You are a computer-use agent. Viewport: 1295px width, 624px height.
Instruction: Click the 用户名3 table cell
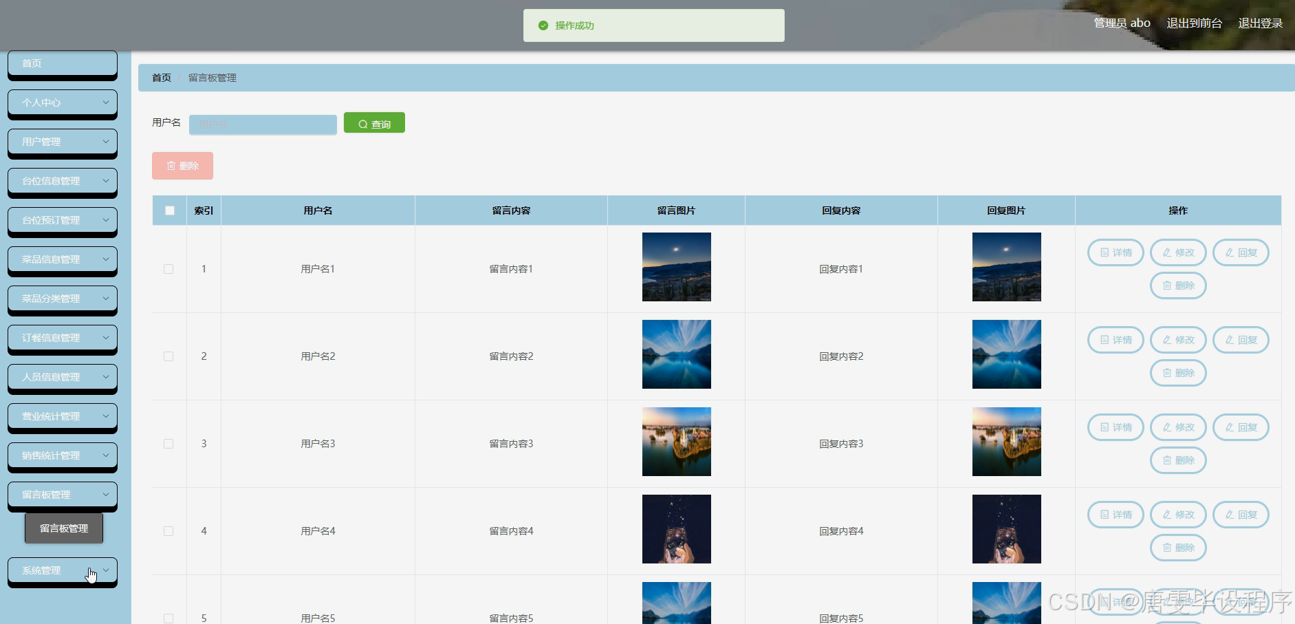click(x=318, y=444)
